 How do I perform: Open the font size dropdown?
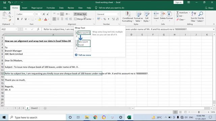pyautogui.click(x=41, y=14)
